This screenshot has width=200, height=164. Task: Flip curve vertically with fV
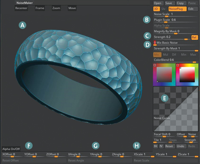click(161, 146)
